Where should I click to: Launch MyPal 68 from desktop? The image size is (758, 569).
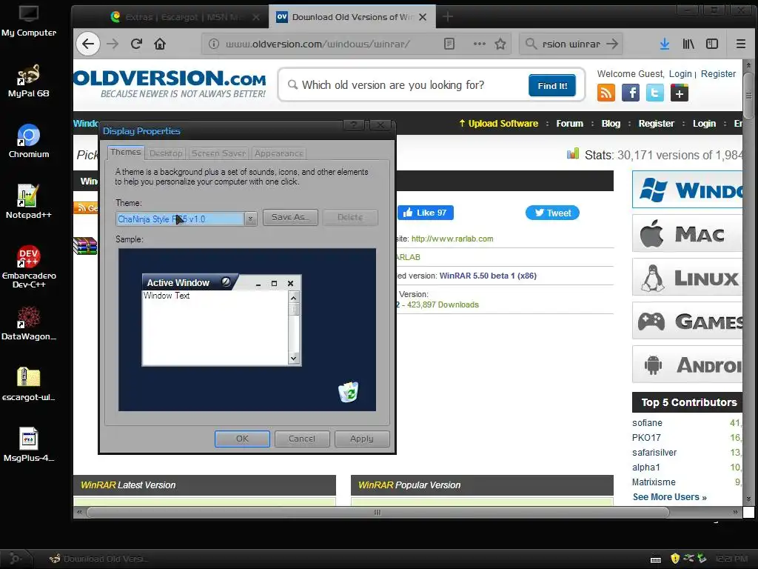[29, 81]
